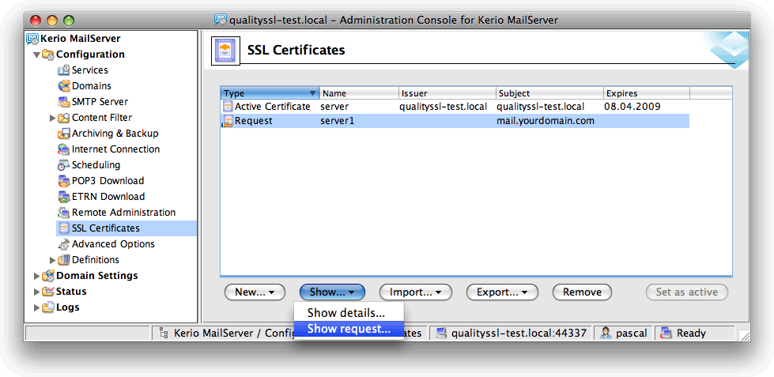Screen dimensions: 774x377
Task: Sort by the Name column header
Action: 359,93
